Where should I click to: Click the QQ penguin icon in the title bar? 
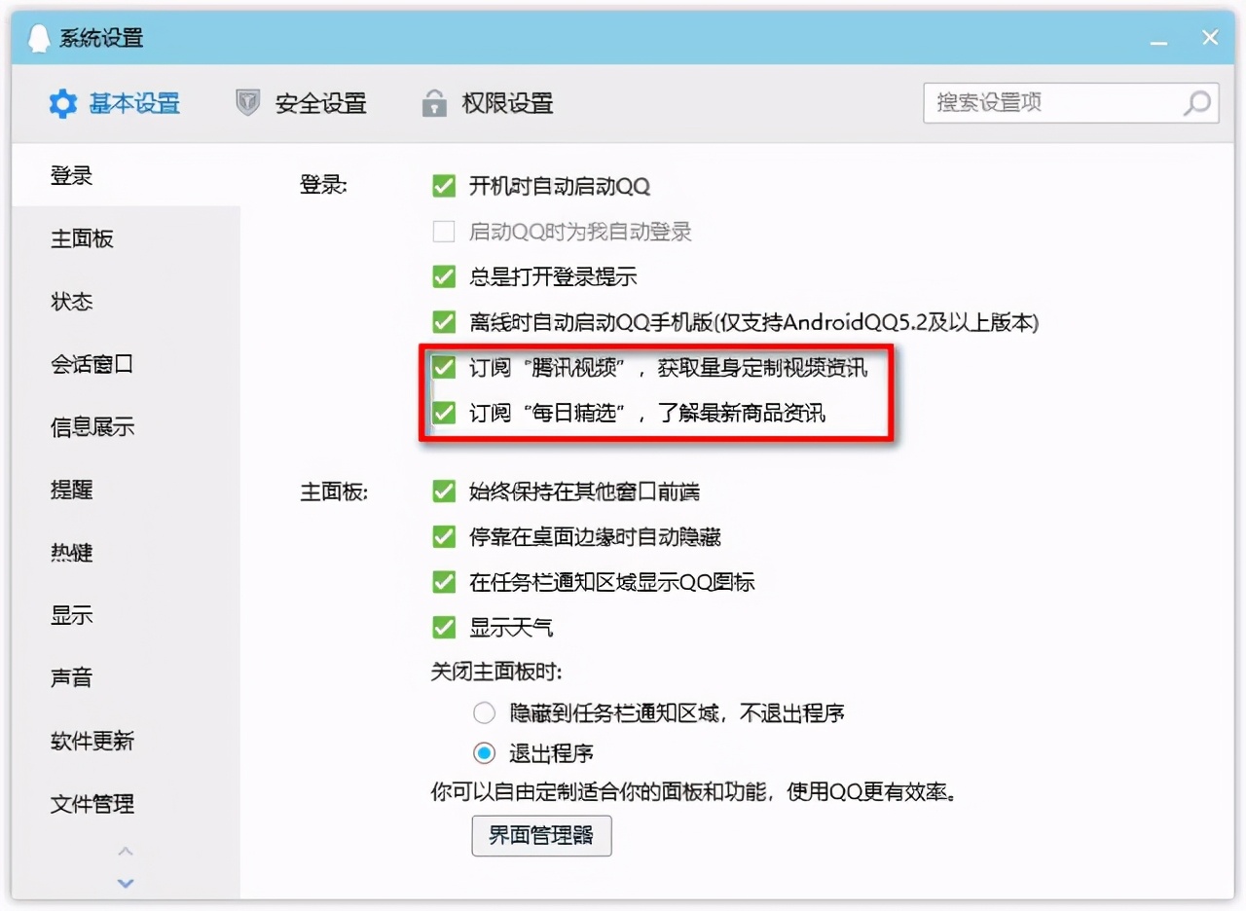point(38,37)
